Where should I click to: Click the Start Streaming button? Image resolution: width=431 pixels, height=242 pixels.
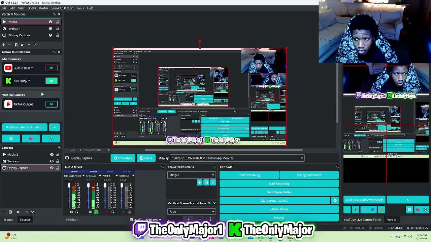click(249, 175)
